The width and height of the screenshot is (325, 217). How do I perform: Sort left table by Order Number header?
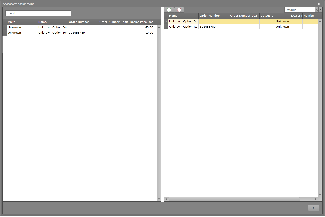(83, 22)
